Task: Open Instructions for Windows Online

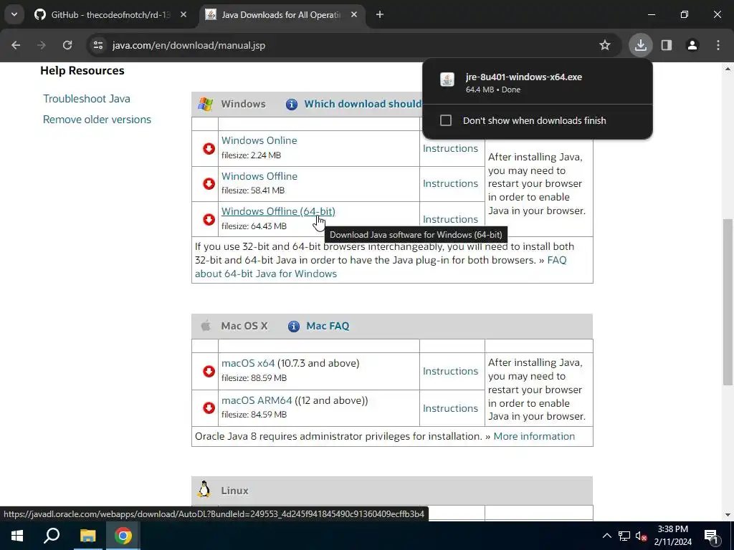Action: [450, 148]
